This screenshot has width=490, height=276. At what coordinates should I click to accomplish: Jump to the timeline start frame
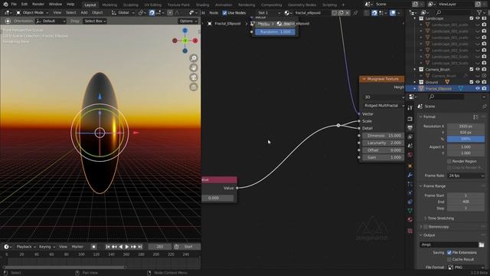pyautogui.click(x=108, y=247)
